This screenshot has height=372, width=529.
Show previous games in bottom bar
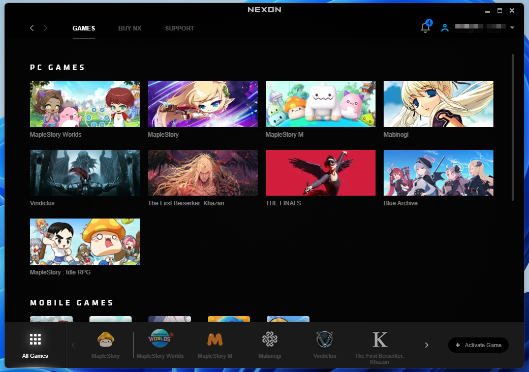[73, 345]
